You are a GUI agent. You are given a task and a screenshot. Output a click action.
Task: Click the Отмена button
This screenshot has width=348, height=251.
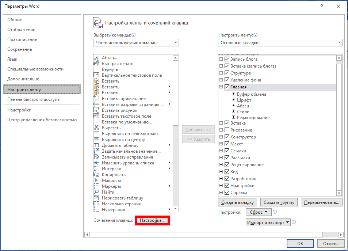pos(331,243)
